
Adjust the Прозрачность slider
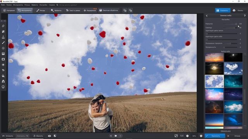[230, 47]
